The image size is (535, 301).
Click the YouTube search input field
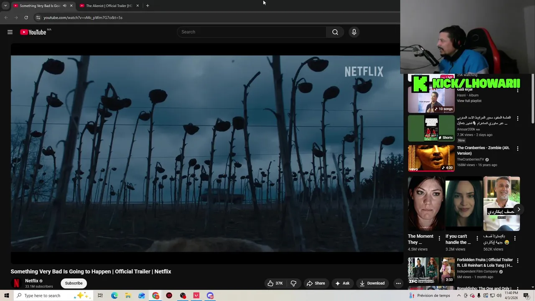click(x=252, y=32)
